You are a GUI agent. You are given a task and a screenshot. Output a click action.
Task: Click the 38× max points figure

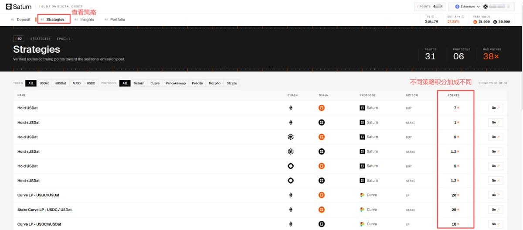tap(491, 56)
